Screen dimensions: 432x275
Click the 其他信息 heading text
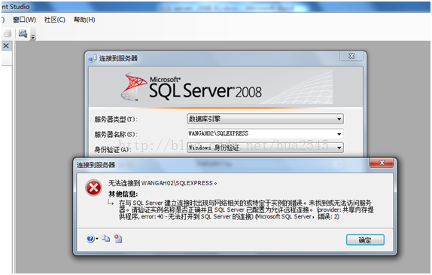(123, 194)
